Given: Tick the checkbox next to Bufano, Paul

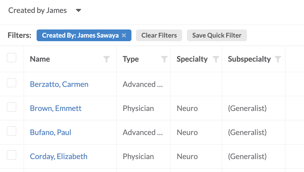Looking at the screenshot, I should point(12,131).
